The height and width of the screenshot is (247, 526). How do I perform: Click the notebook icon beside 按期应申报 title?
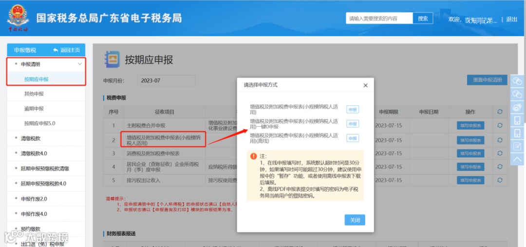pyautogui.click(x=112, y=60)
